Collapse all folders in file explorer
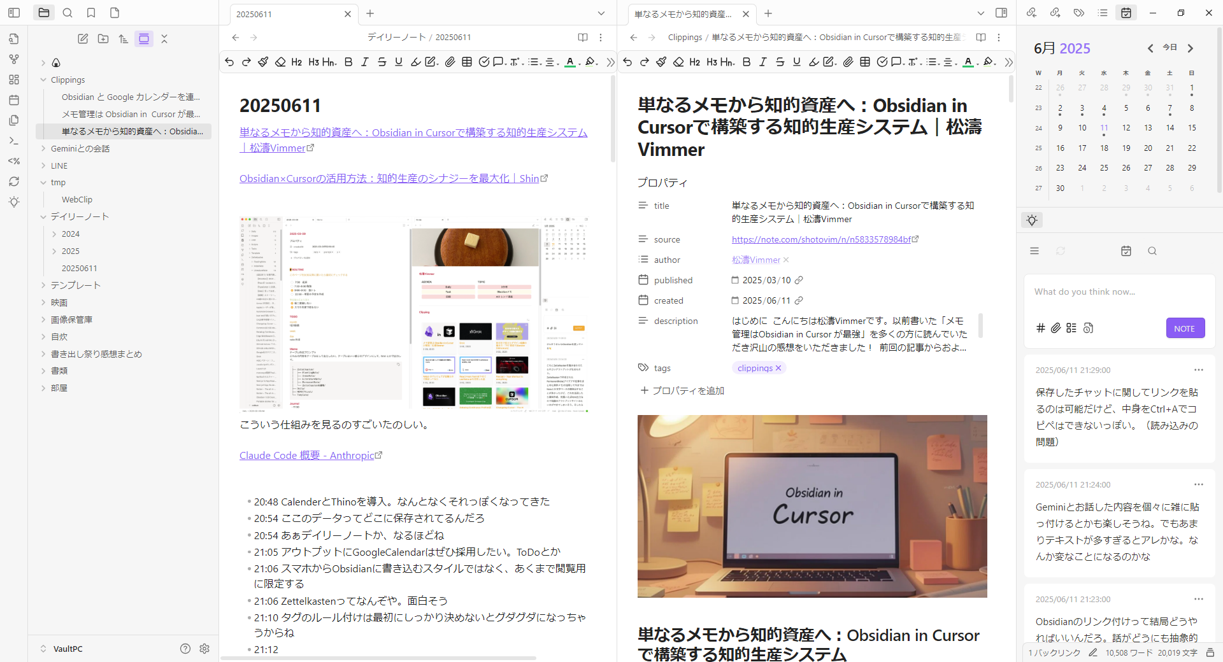1223x662 pixels. click(x=164, y=39)
